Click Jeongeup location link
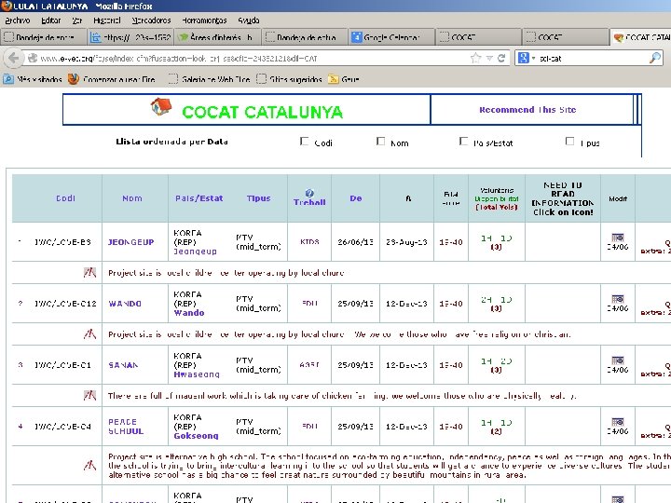 click(195, 251)
